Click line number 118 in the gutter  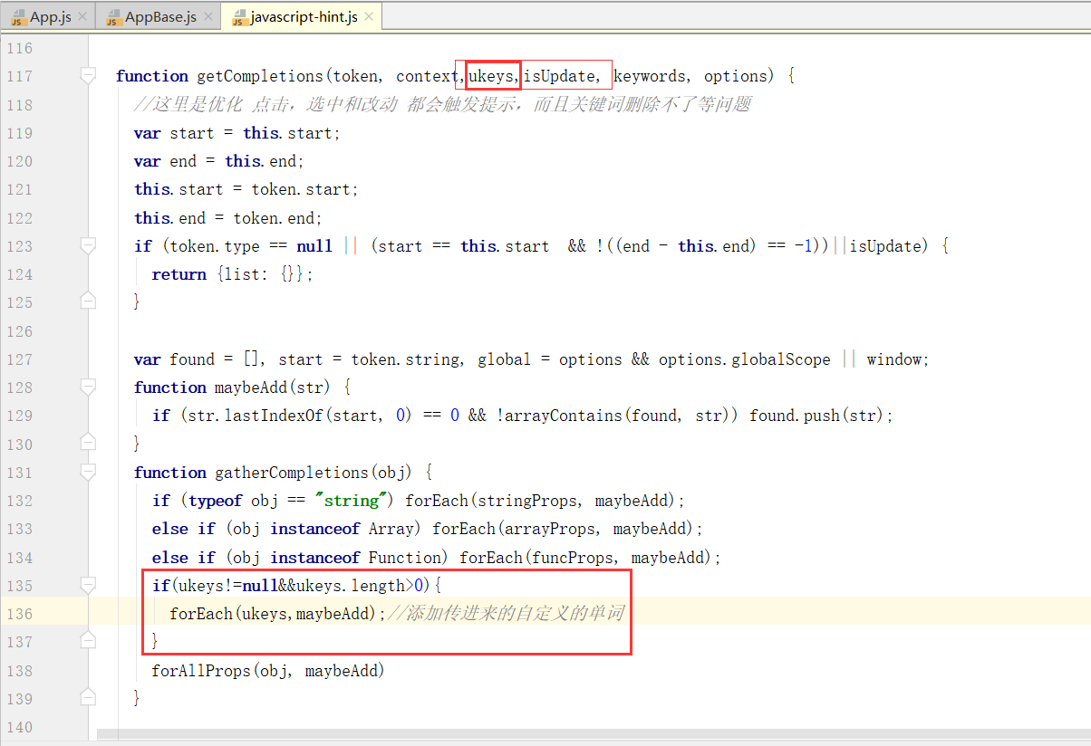(19, 105)
